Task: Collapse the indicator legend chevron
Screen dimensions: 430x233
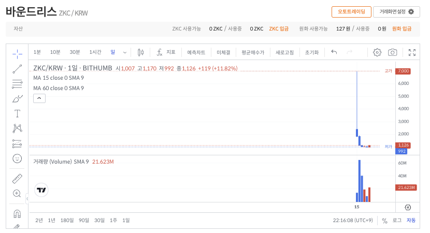Action: pyautogui.click(x=39, y=98)
